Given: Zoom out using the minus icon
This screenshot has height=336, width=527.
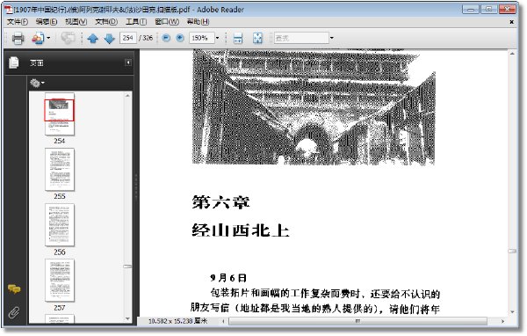Looking at the screenshot, I should click(x=166, y=38).
